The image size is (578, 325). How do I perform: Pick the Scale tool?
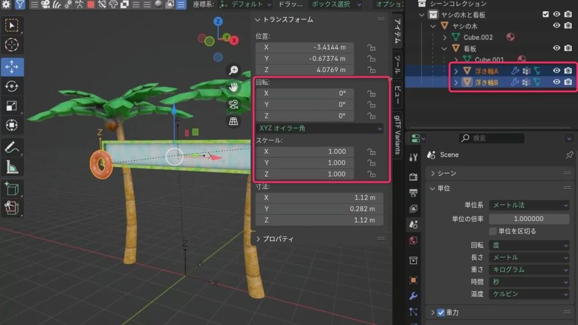coord(12,106)
